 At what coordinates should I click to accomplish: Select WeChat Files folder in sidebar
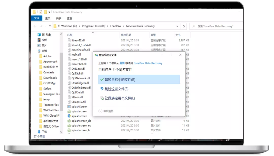point(51,110)
